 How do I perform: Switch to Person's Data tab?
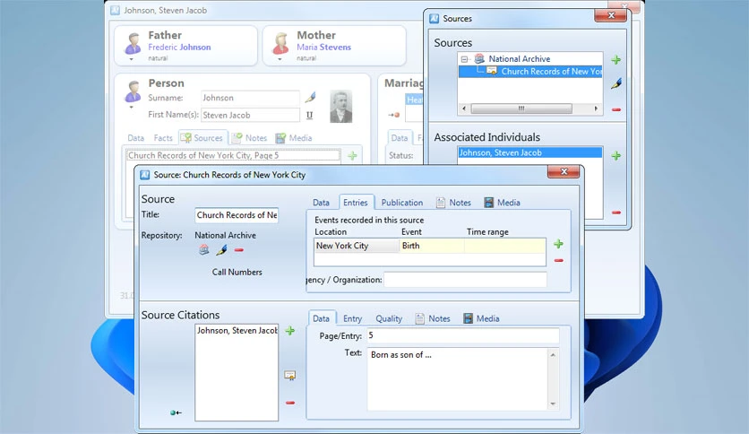tap(135, 138)
